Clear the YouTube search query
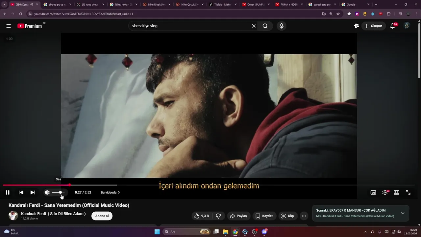Viewport: 421px width, 237px height. (254, 26)
